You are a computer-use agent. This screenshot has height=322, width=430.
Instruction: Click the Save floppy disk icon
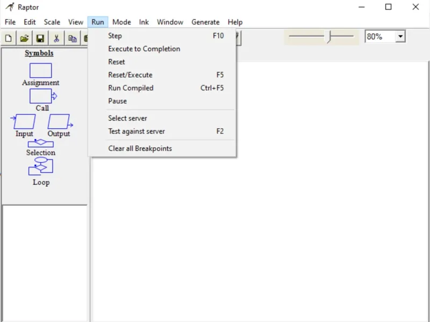(40, 38)
